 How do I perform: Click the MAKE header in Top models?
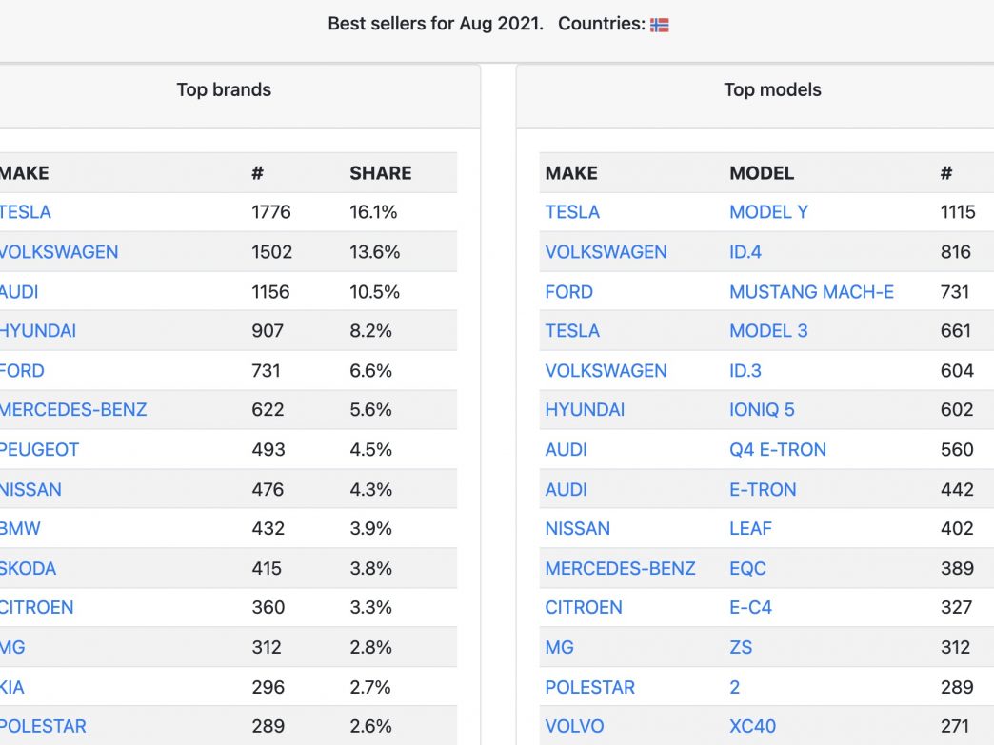571,173
